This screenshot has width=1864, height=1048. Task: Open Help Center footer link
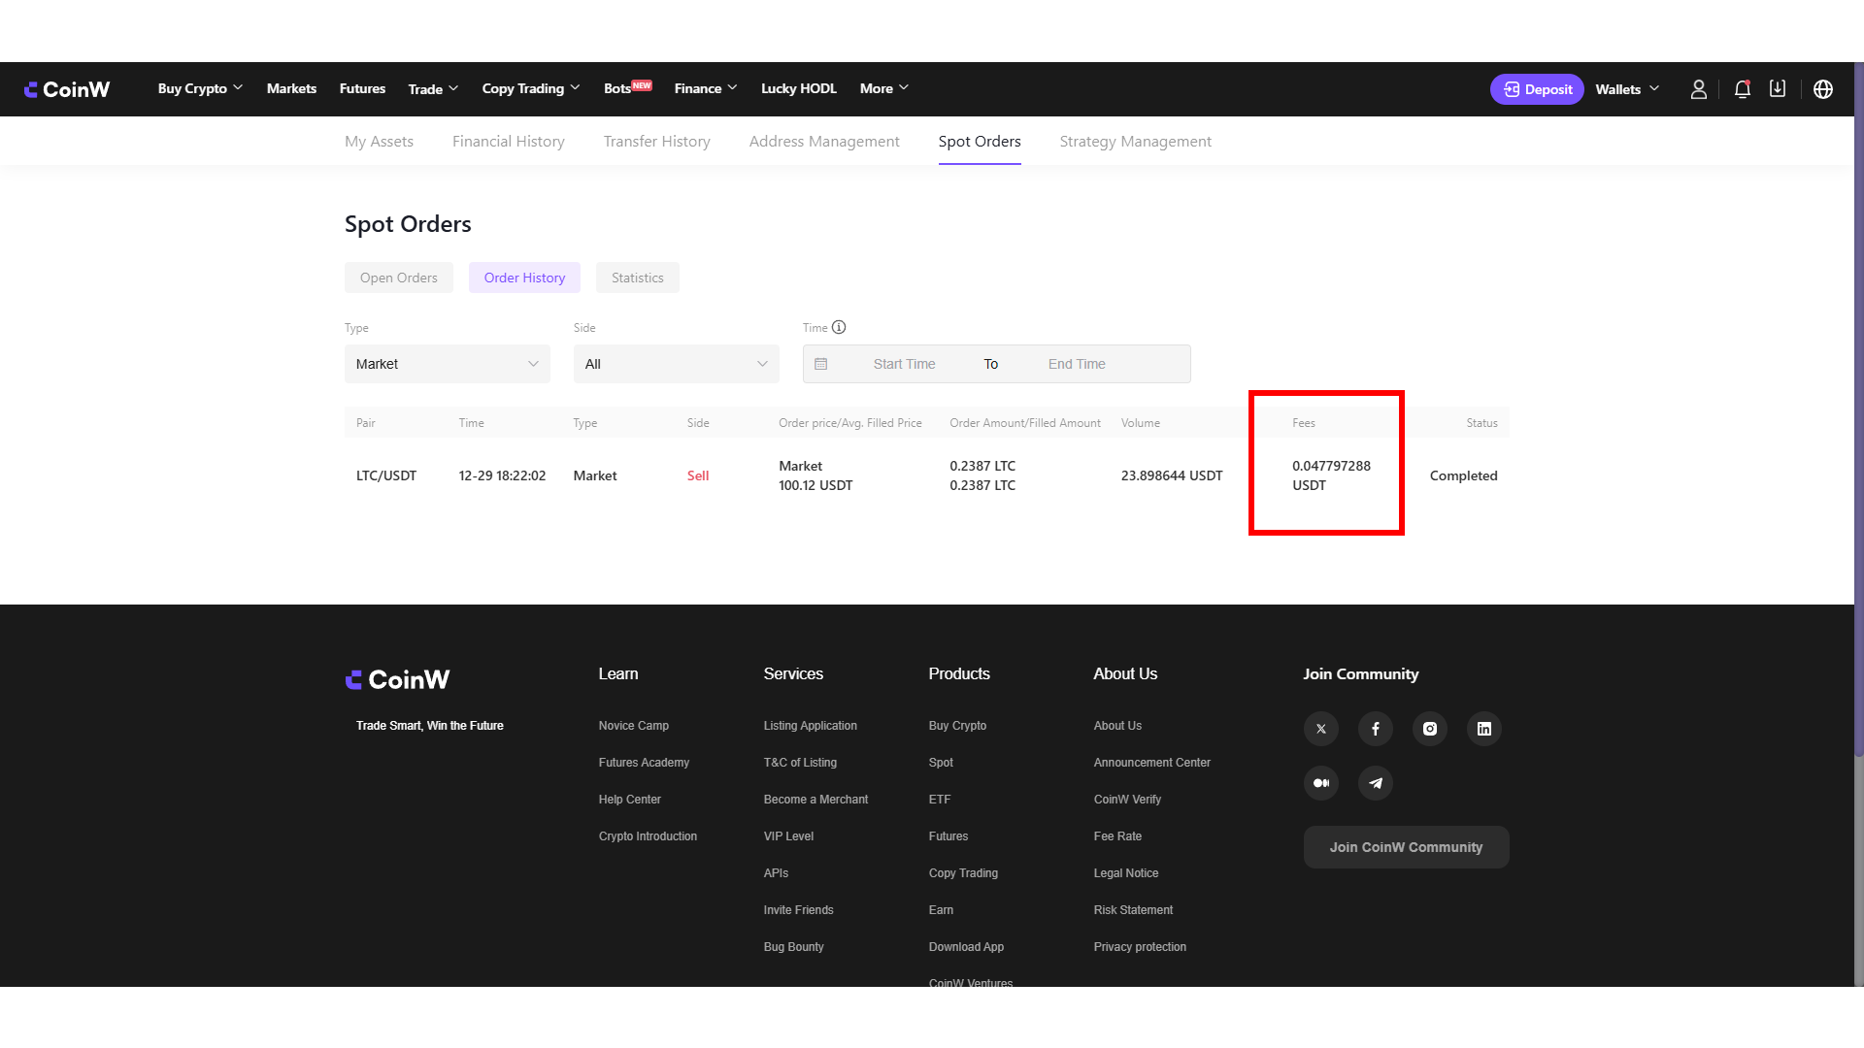[630, 800]
